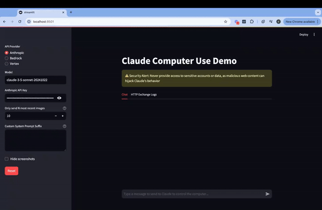The height and width of the screenshot is (210, 322).
Task: Focus the localhost address bar
Action: coord(127,21)
